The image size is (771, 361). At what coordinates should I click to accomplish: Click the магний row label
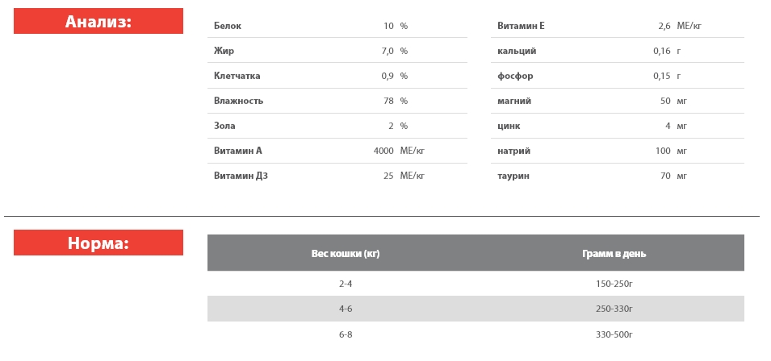pyautogui.click(x=514, y=101)
